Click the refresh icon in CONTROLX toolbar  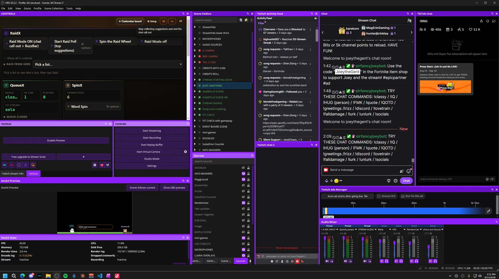click(181, 21)
